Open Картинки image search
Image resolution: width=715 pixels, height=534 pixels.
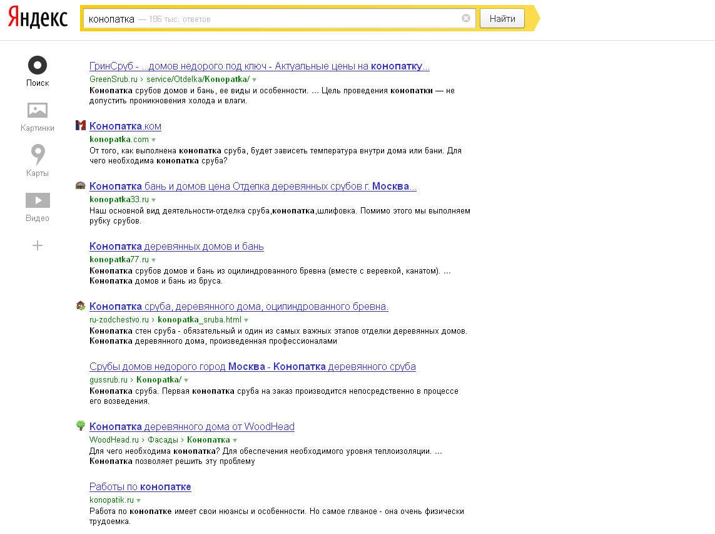[38, 116]
